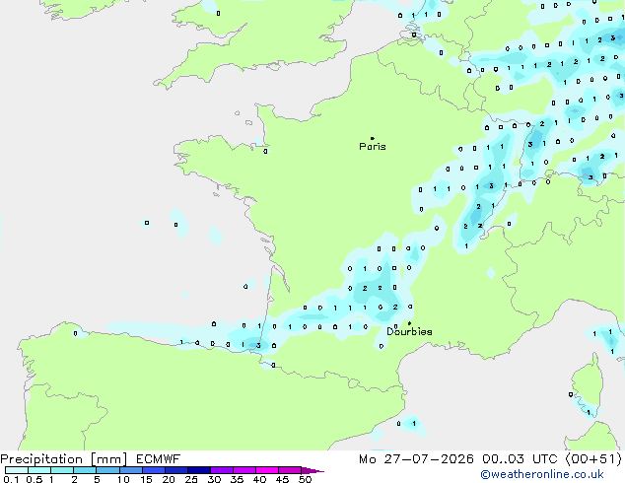Select the 0.1–0.5 mm legend swatch

point(17,470)
